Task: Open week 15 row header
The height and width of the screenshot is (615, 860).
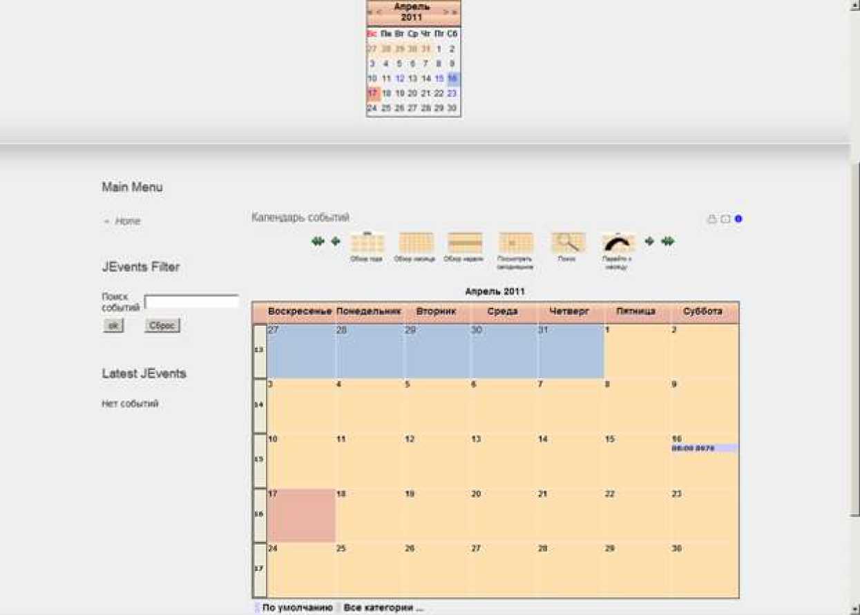Action: pos(260,460)
